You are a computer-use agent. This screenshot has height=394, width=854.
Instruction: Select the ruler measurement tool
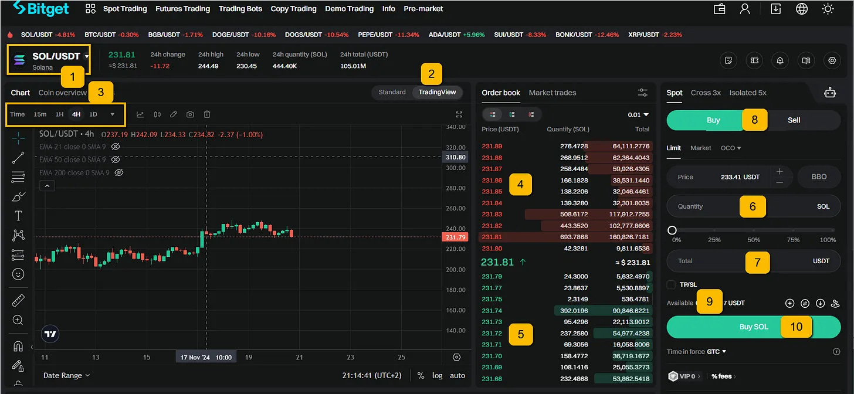click(17, 300)
